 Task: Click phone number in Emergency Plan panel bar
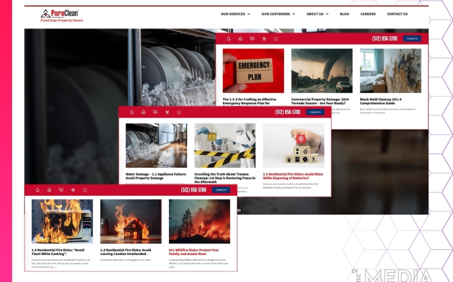click(385, 39)
